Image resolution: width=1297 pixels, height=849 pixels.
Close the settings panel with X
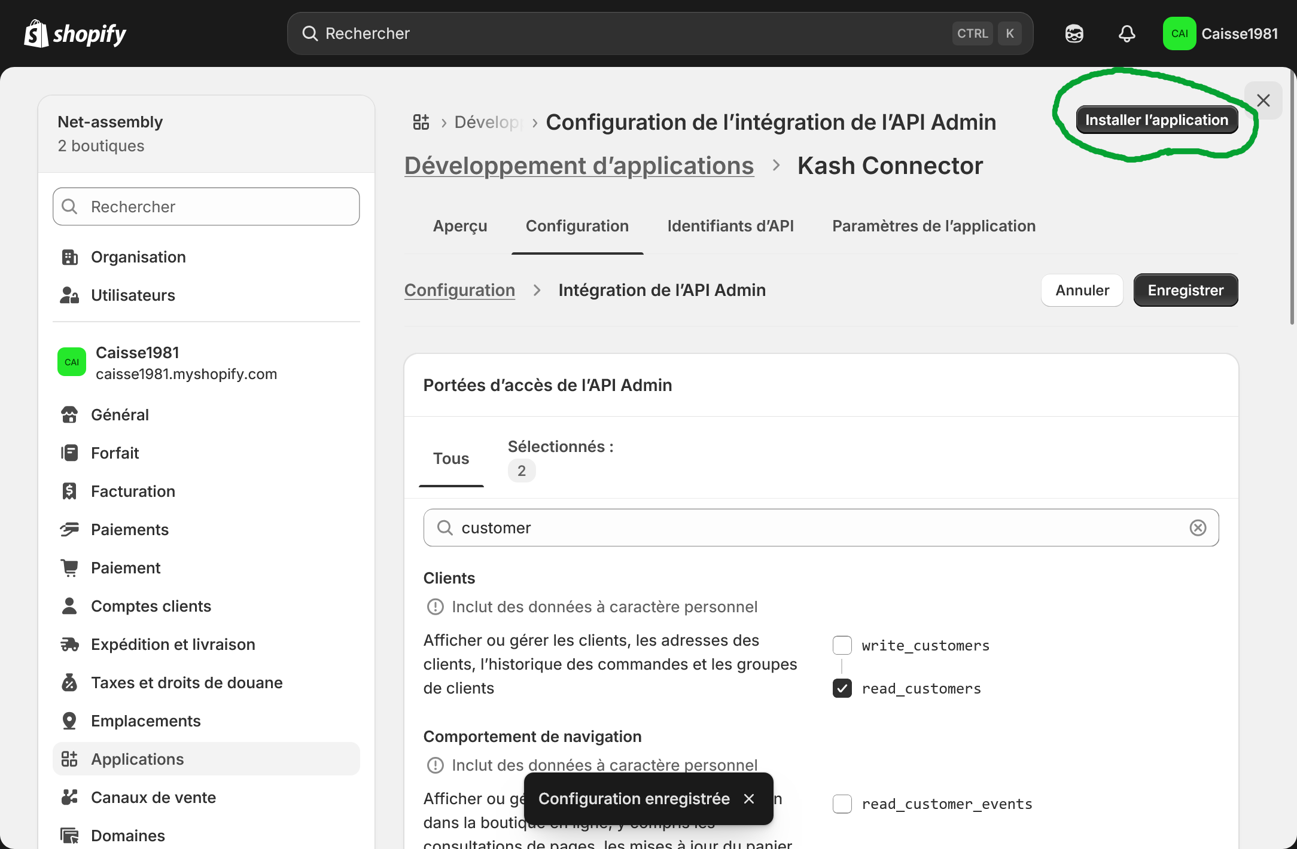(x=1263, y=100)
